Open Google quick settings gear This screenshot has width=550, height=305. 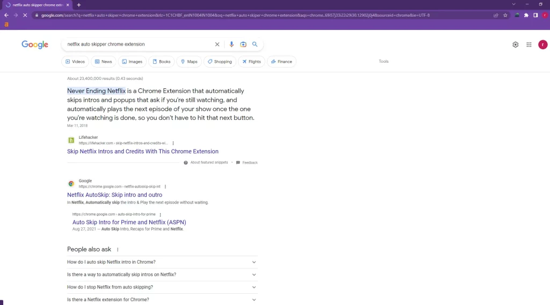pyautogui.click(x=515, y=44)
